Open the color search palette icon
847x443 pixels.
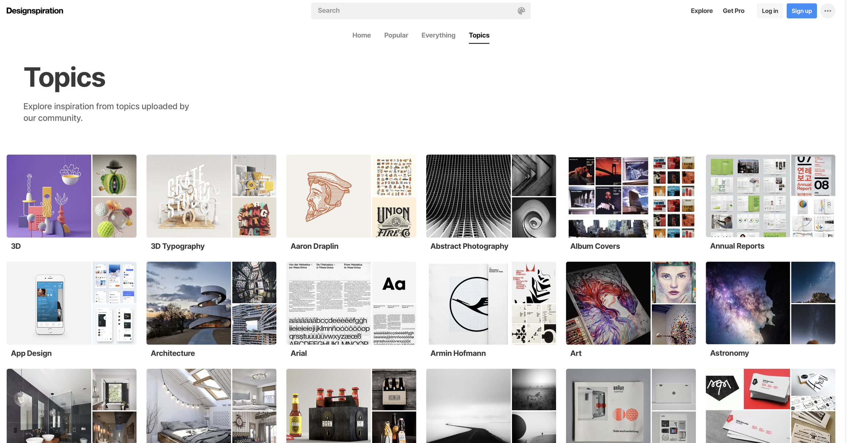point(521,10)
